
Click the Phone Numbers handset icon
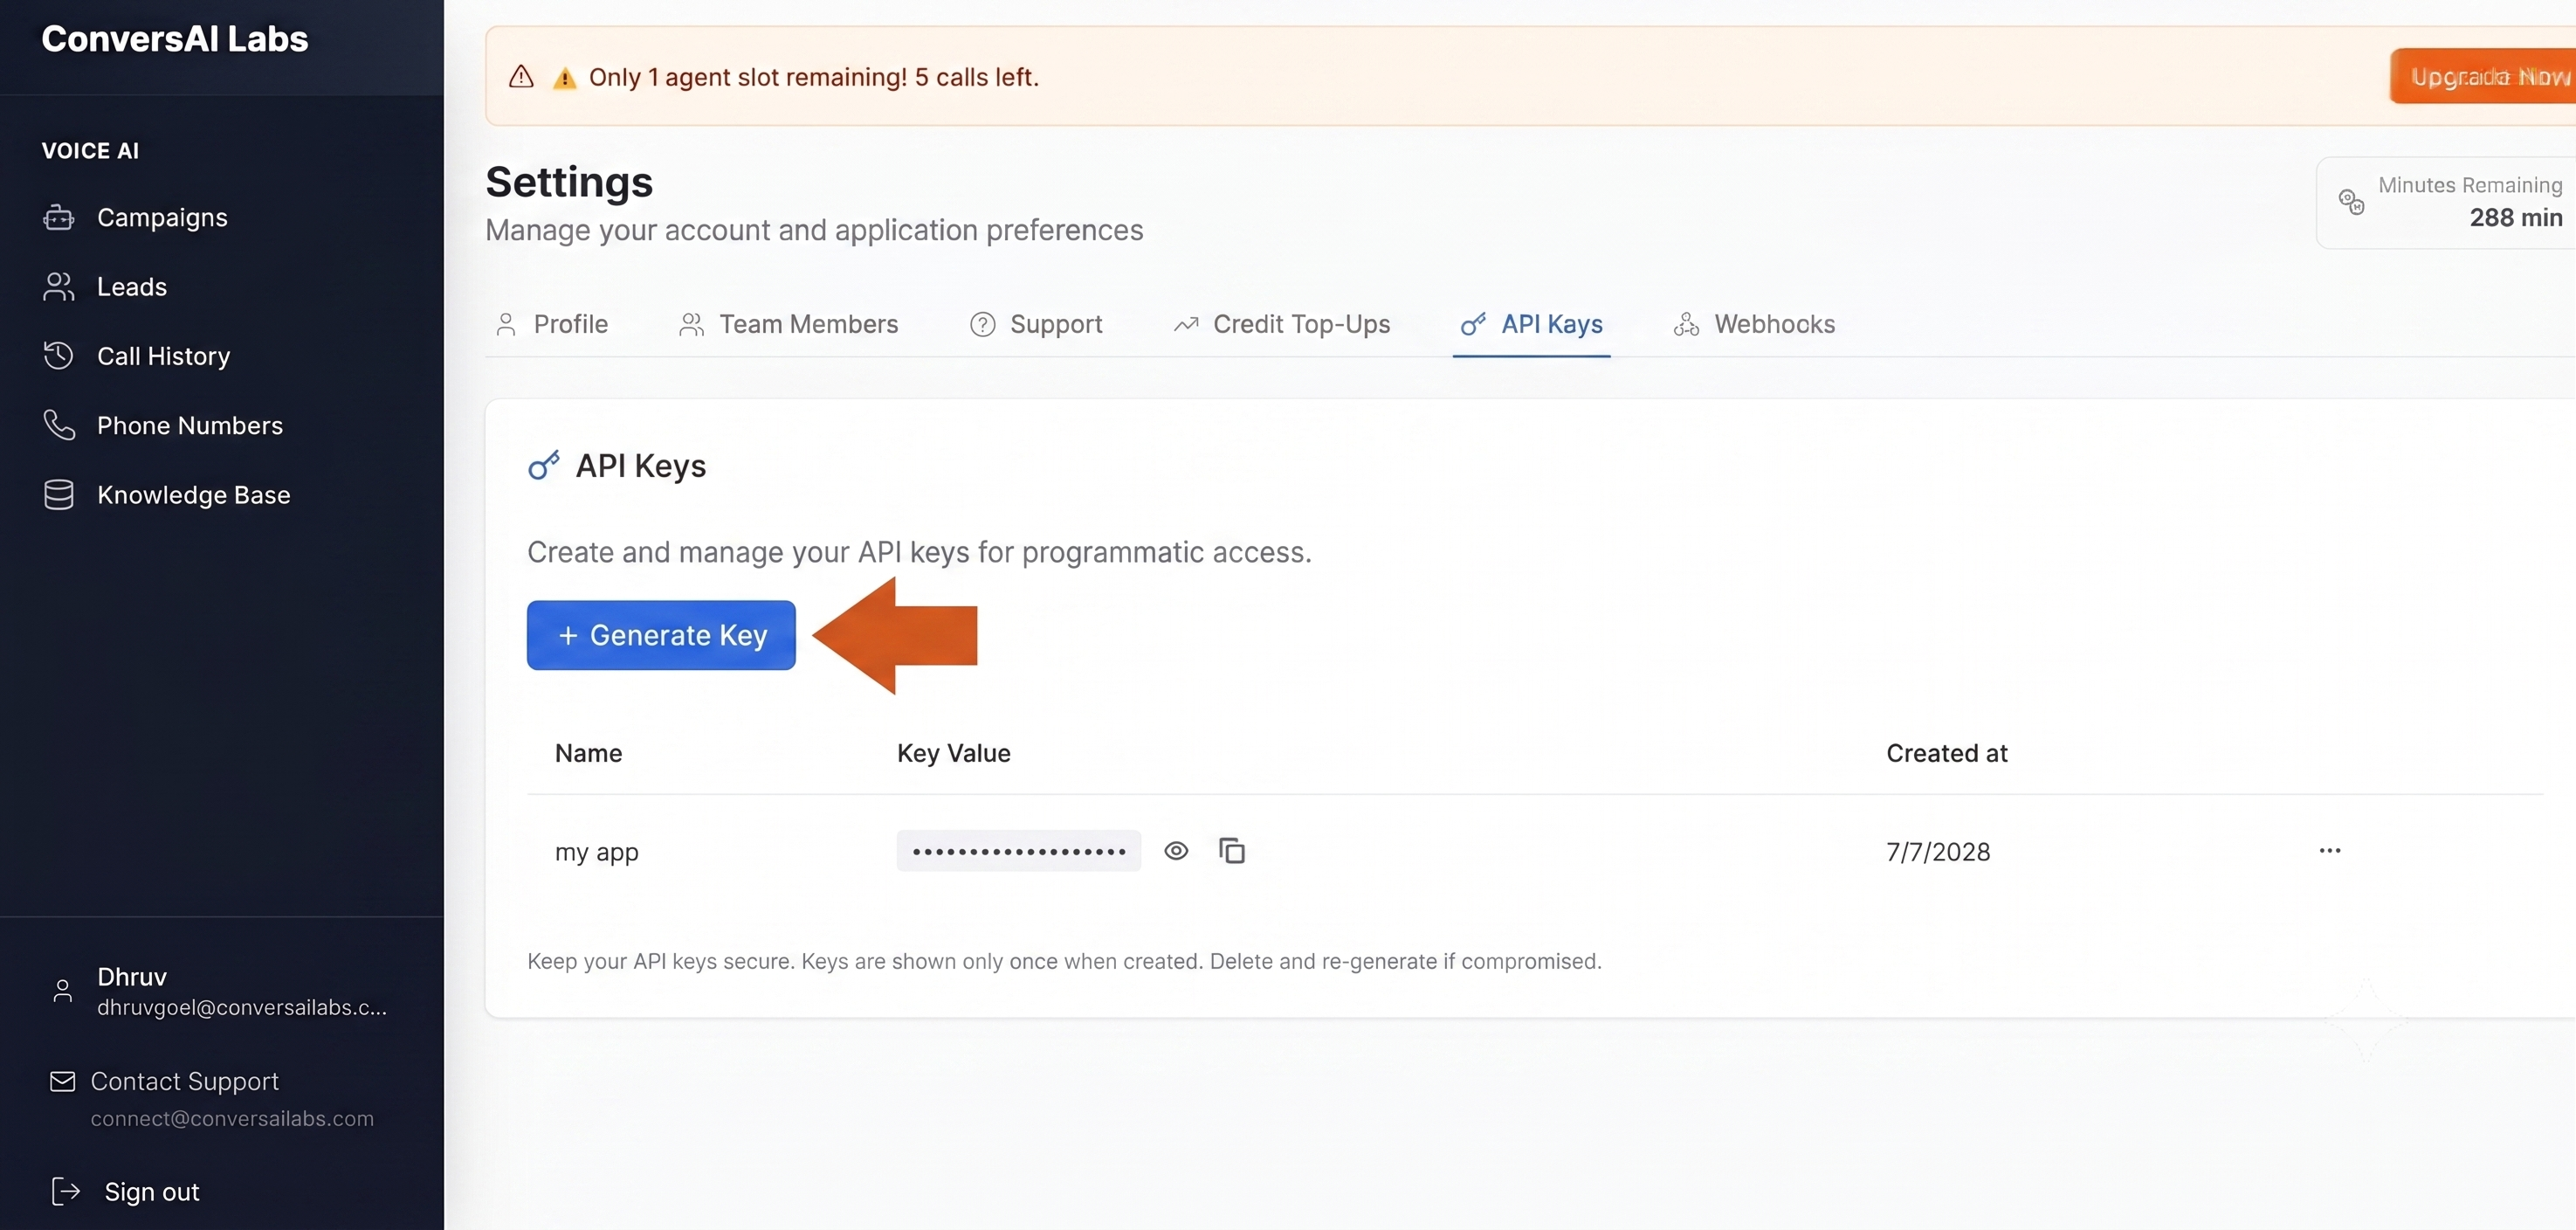pos(59,425)
